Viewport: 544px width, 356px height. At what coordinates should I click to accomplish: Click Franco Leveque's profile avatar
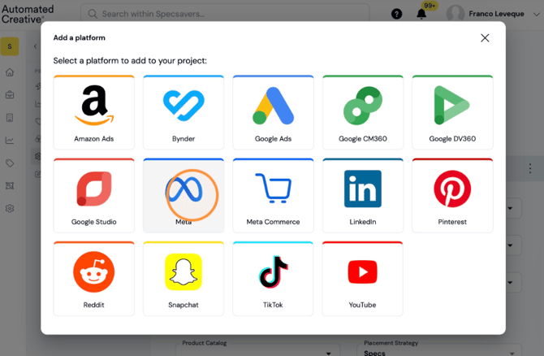[x=455, y=14]
